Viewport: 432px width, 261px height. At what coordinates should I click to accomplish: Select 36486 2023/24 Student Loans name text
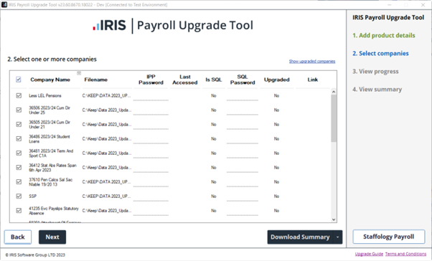point(50,139)
